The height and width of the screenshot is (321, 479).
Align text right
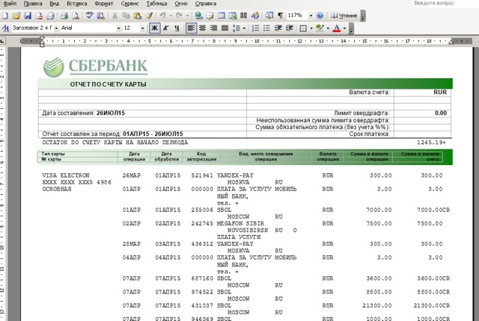[x=213, y=28]
